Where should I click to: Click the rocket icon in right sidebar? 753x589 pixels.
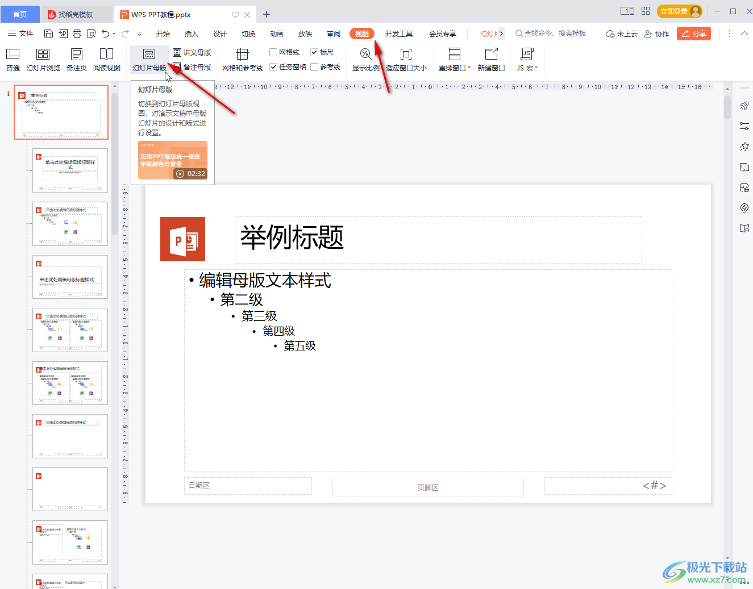744,106
